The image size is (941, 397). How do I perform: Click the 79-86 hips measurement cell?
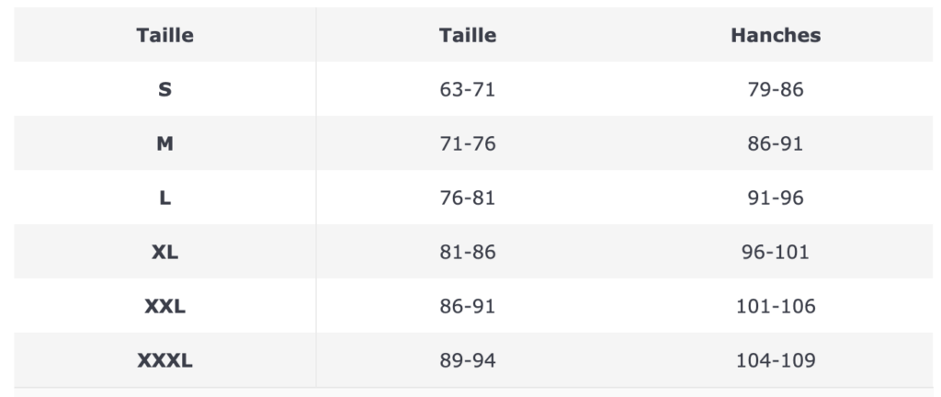(x=776, y=90)
